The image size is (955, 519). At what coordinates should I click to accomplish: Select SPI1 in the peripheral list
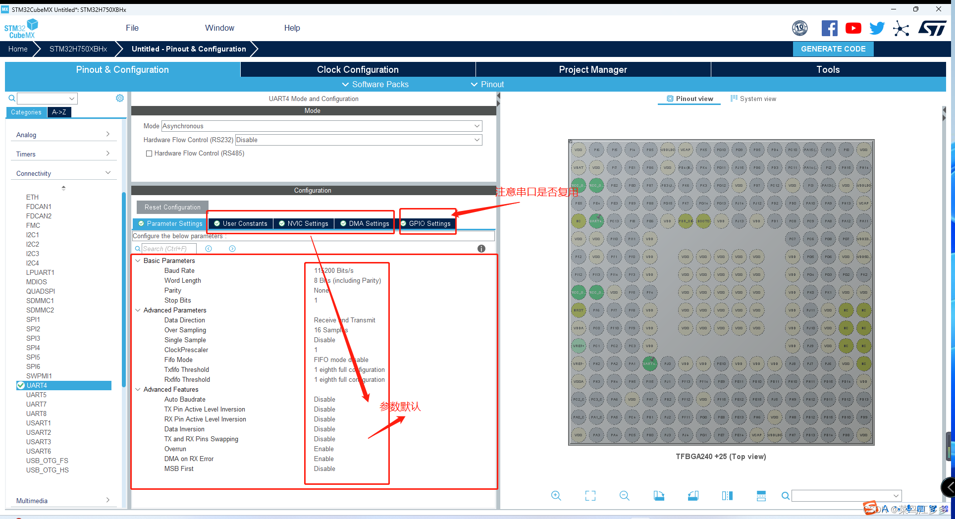click(x=33, y=319)
